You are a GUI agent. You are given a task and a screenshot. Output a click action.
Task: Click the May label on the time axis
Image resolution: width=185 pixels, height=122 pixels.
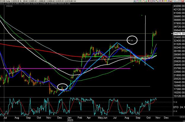point(101,118)
